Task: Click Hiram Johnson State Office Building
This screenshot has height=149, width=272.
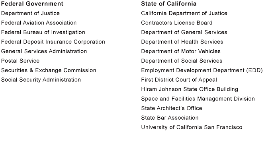Action: coord(190,89)
